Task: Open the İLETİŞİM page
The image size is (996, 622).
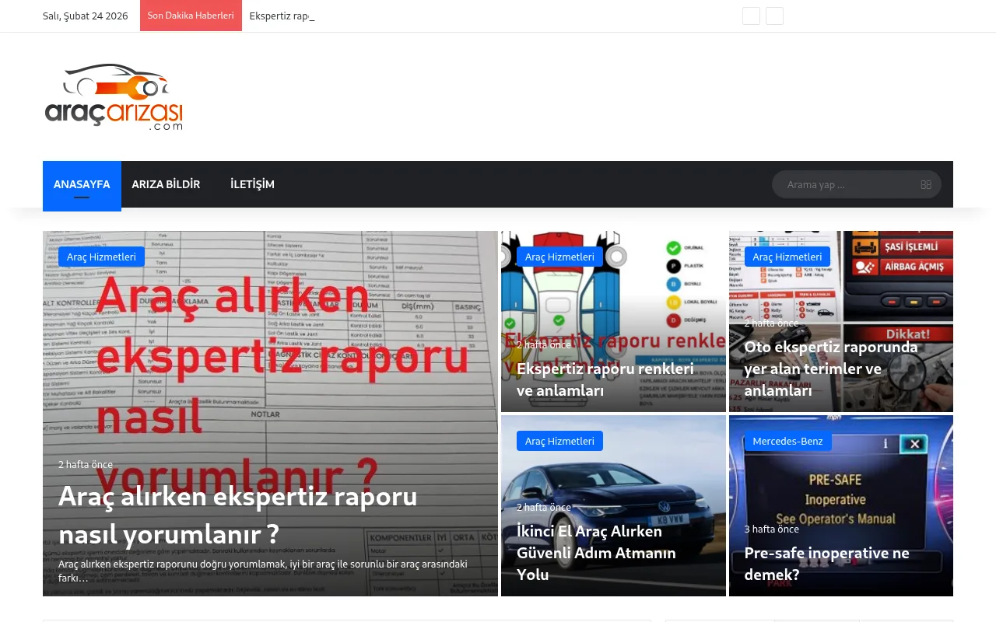Action: [x=252, y=184]
